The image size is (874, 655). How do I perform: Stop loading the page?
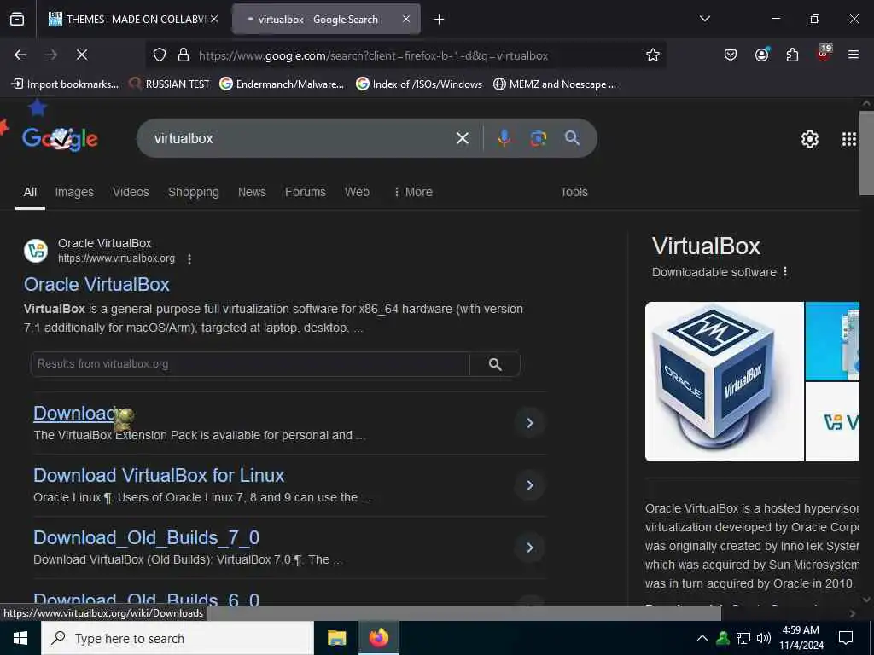81,55
